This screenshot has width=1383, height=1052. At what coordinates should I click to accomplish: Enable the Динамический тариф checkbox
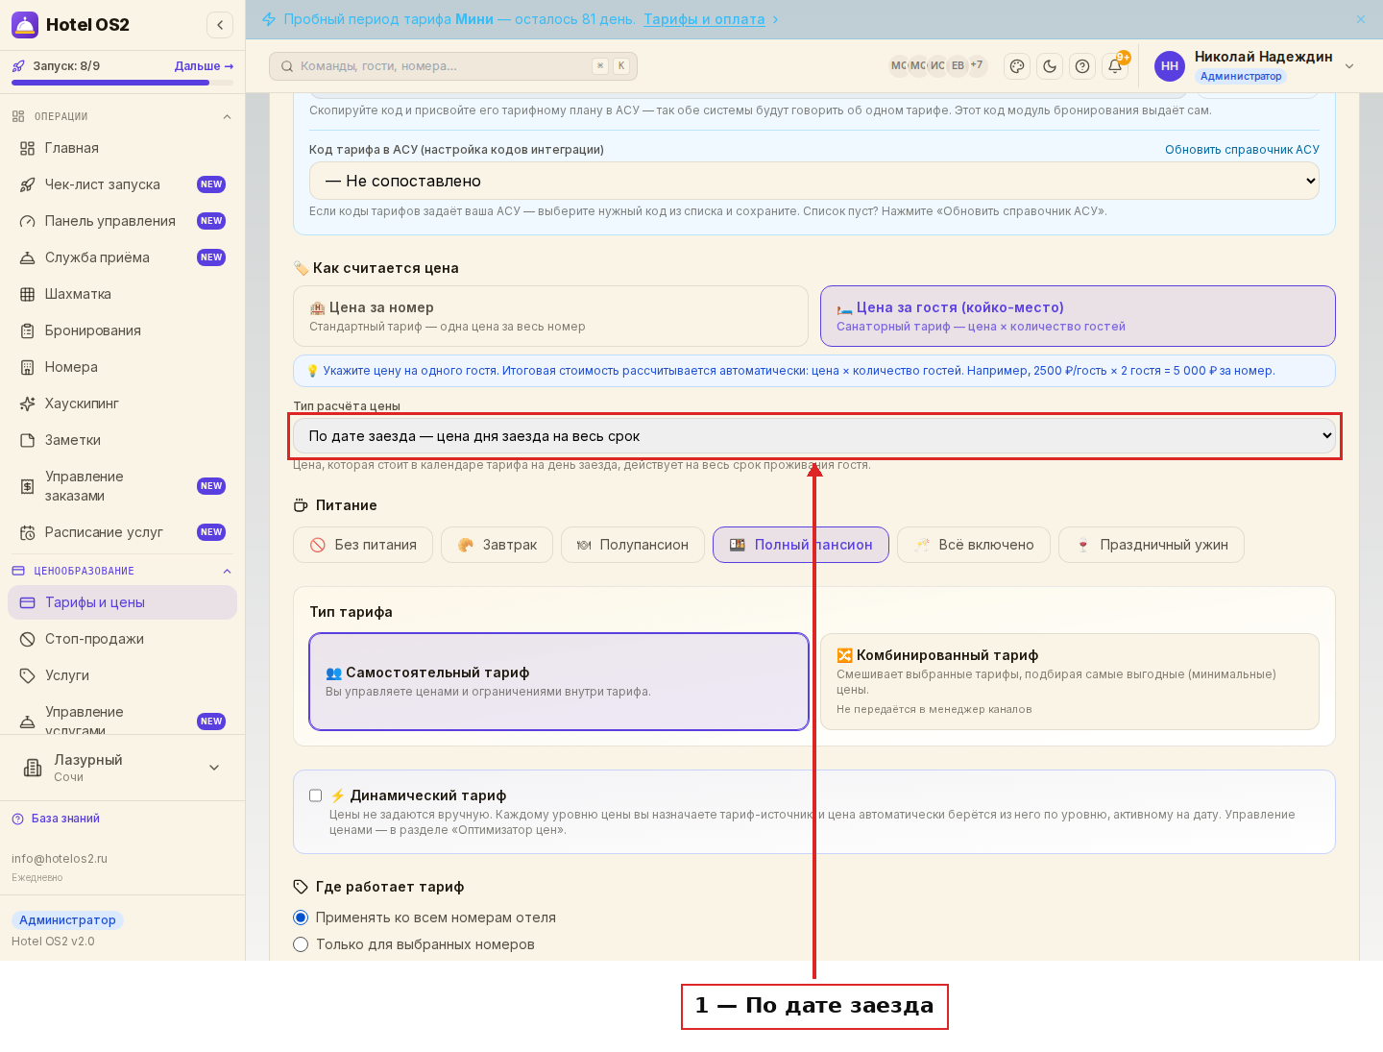[x=315, y=795]
